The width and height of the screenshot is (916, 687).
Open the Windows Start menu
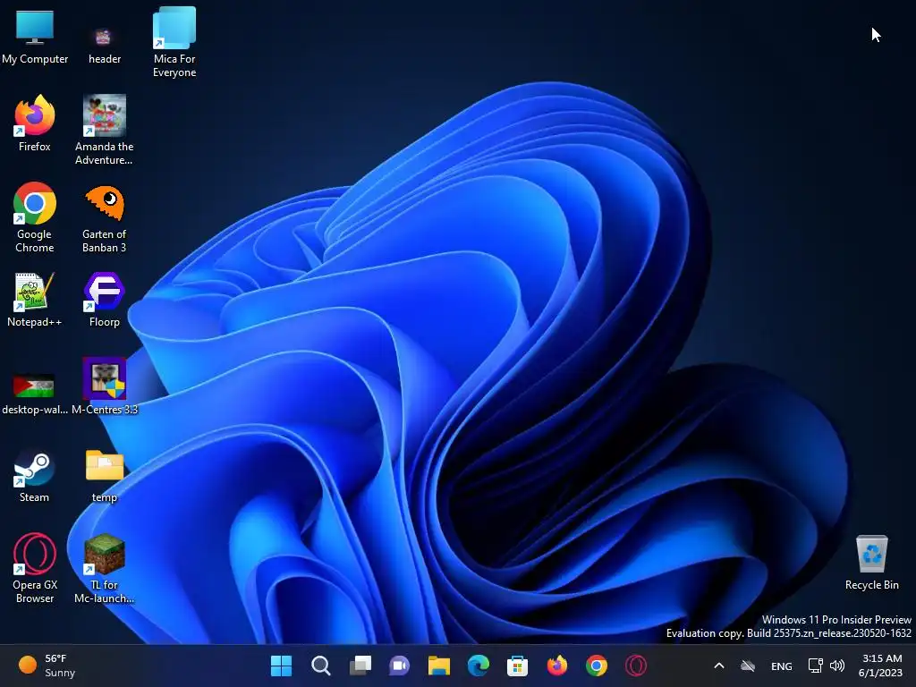click(x=281, y=666)
